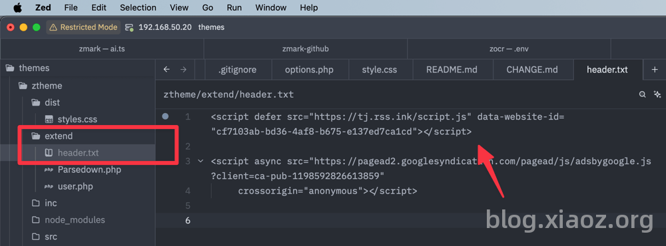Click line number 4 in the gutter

[x=188, y=191]
